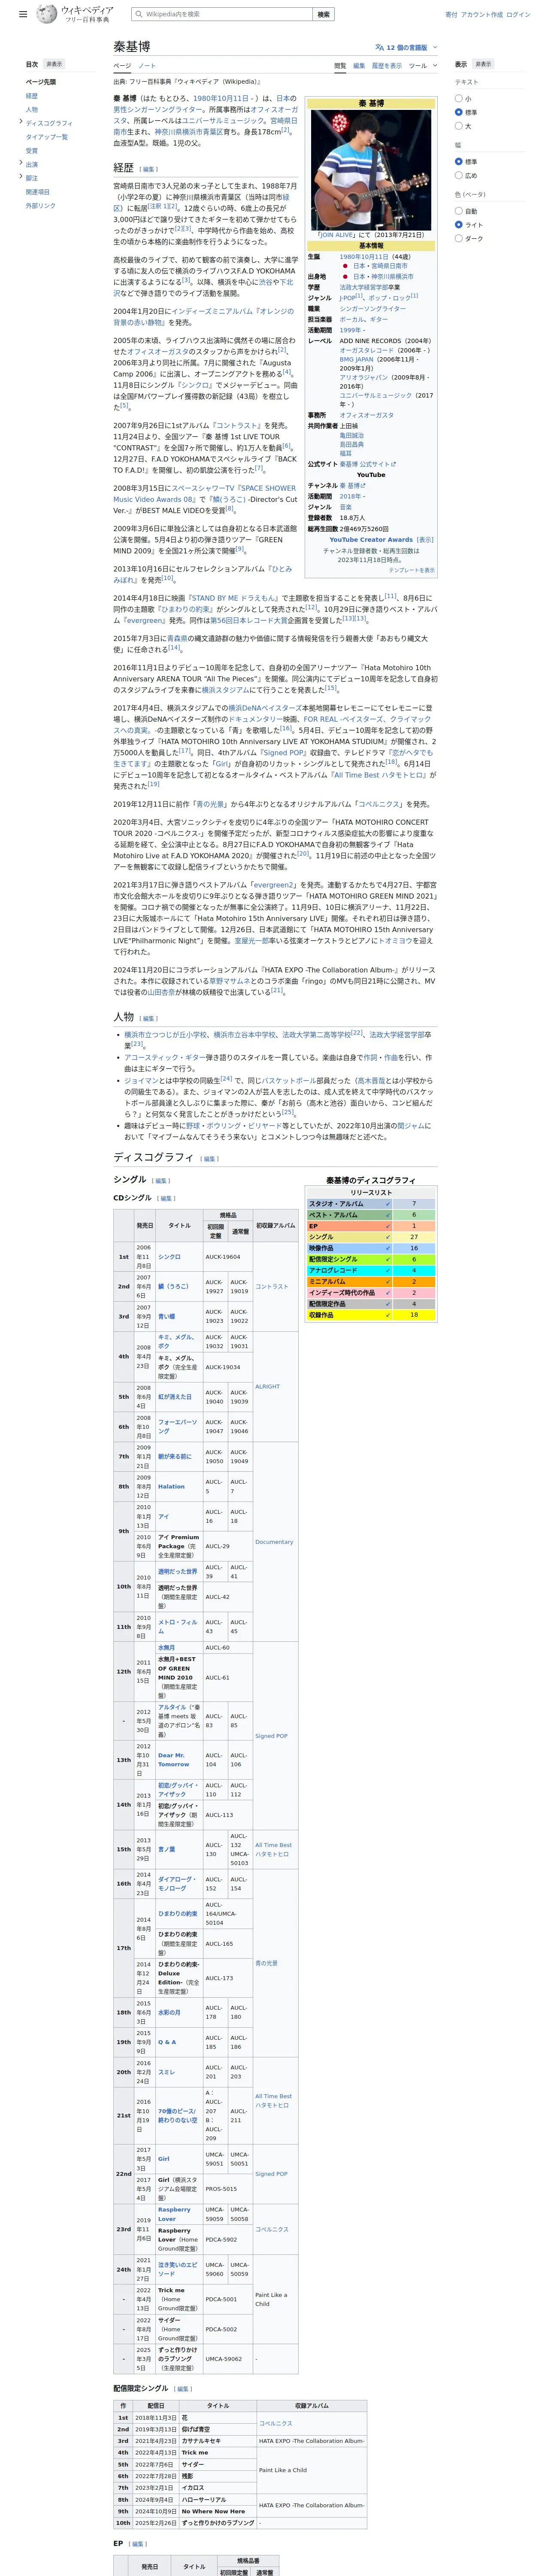Open the main menu hamburger icon
Viewport: 551px width, 2576px height.
tap(23, 15)
